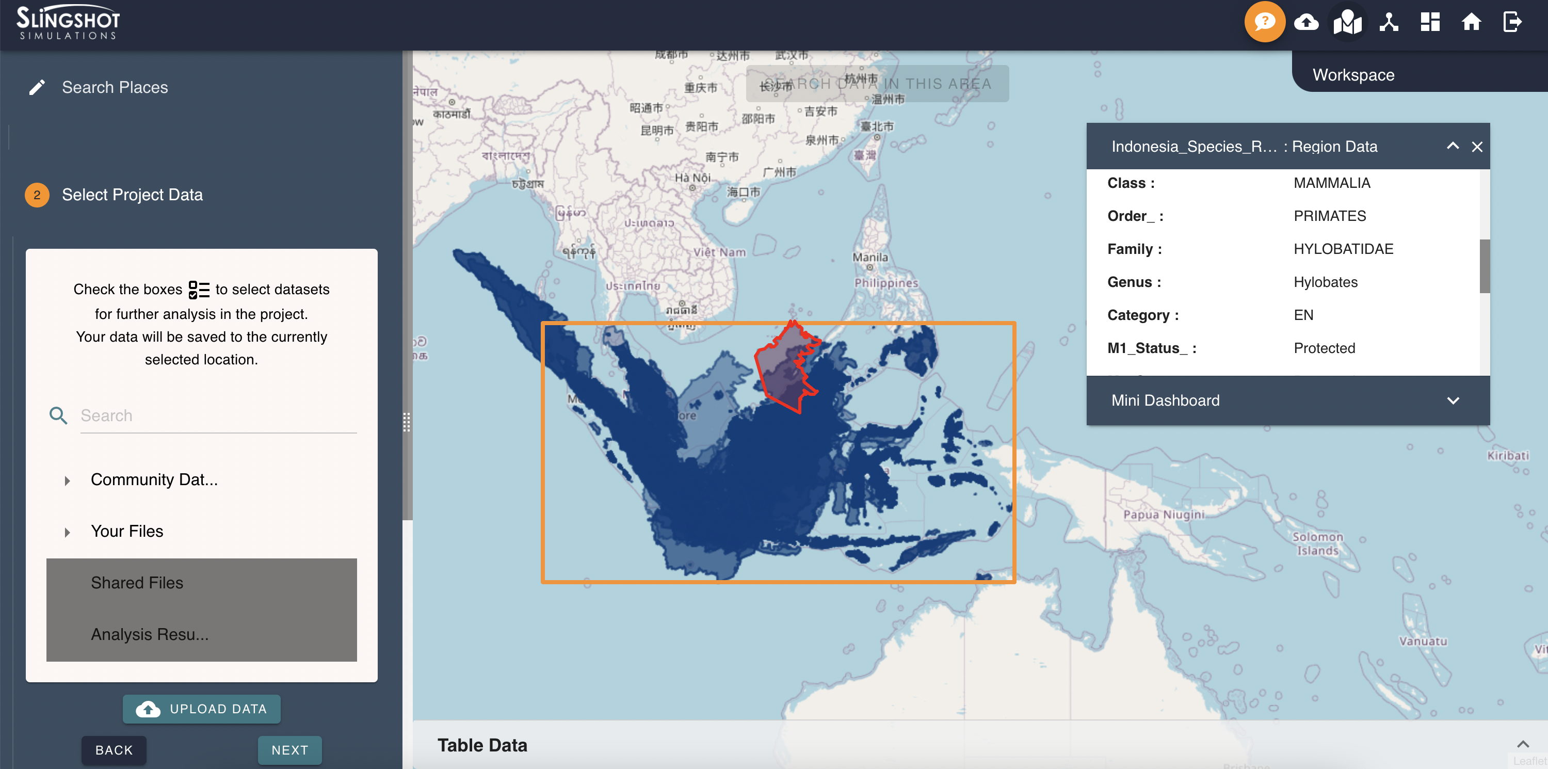Click the logout exit icon
Viewport: 1548px width, 769px height.
1512,22
